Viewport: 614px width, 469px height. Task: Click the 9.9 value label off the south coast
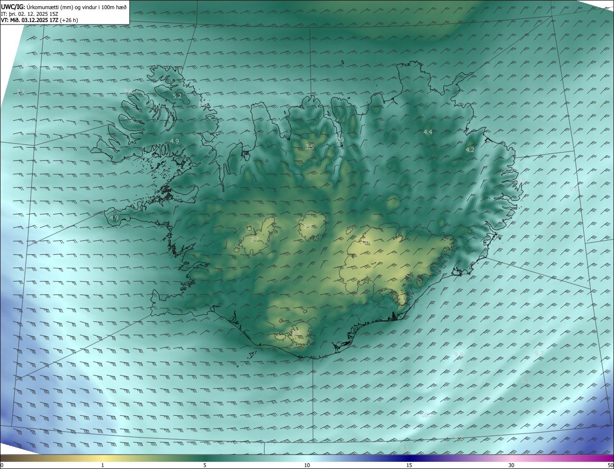point(459,355)
